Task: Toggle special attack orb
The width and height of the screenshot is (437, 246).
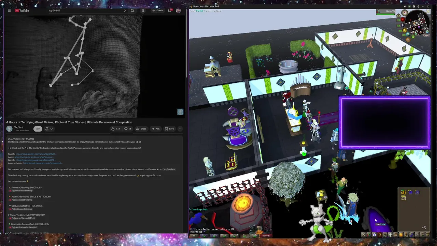Action: [408, 34]
